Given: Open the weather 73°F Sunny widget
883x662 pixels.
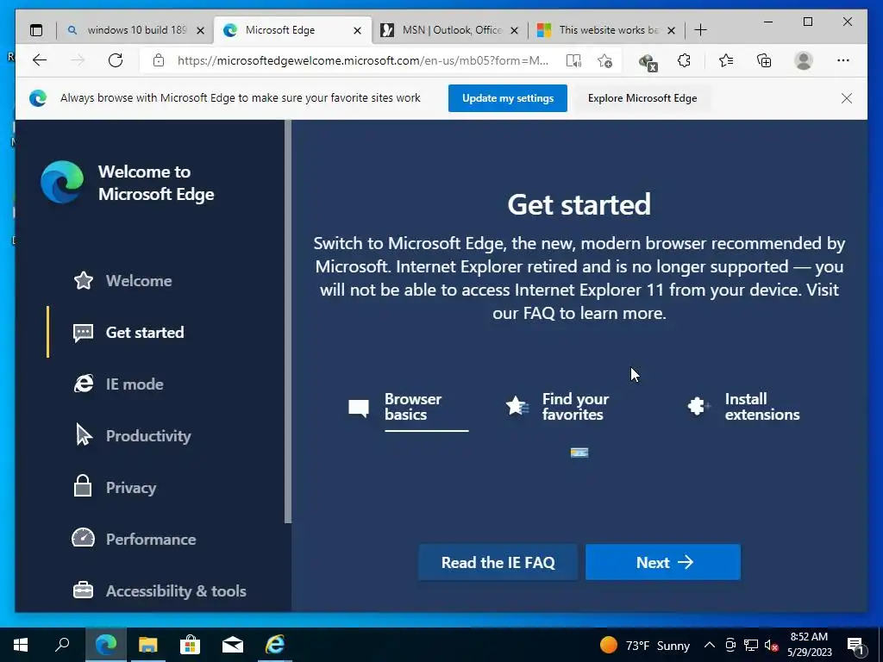Looking at the screenshot, I should click(x=645, y=645).
